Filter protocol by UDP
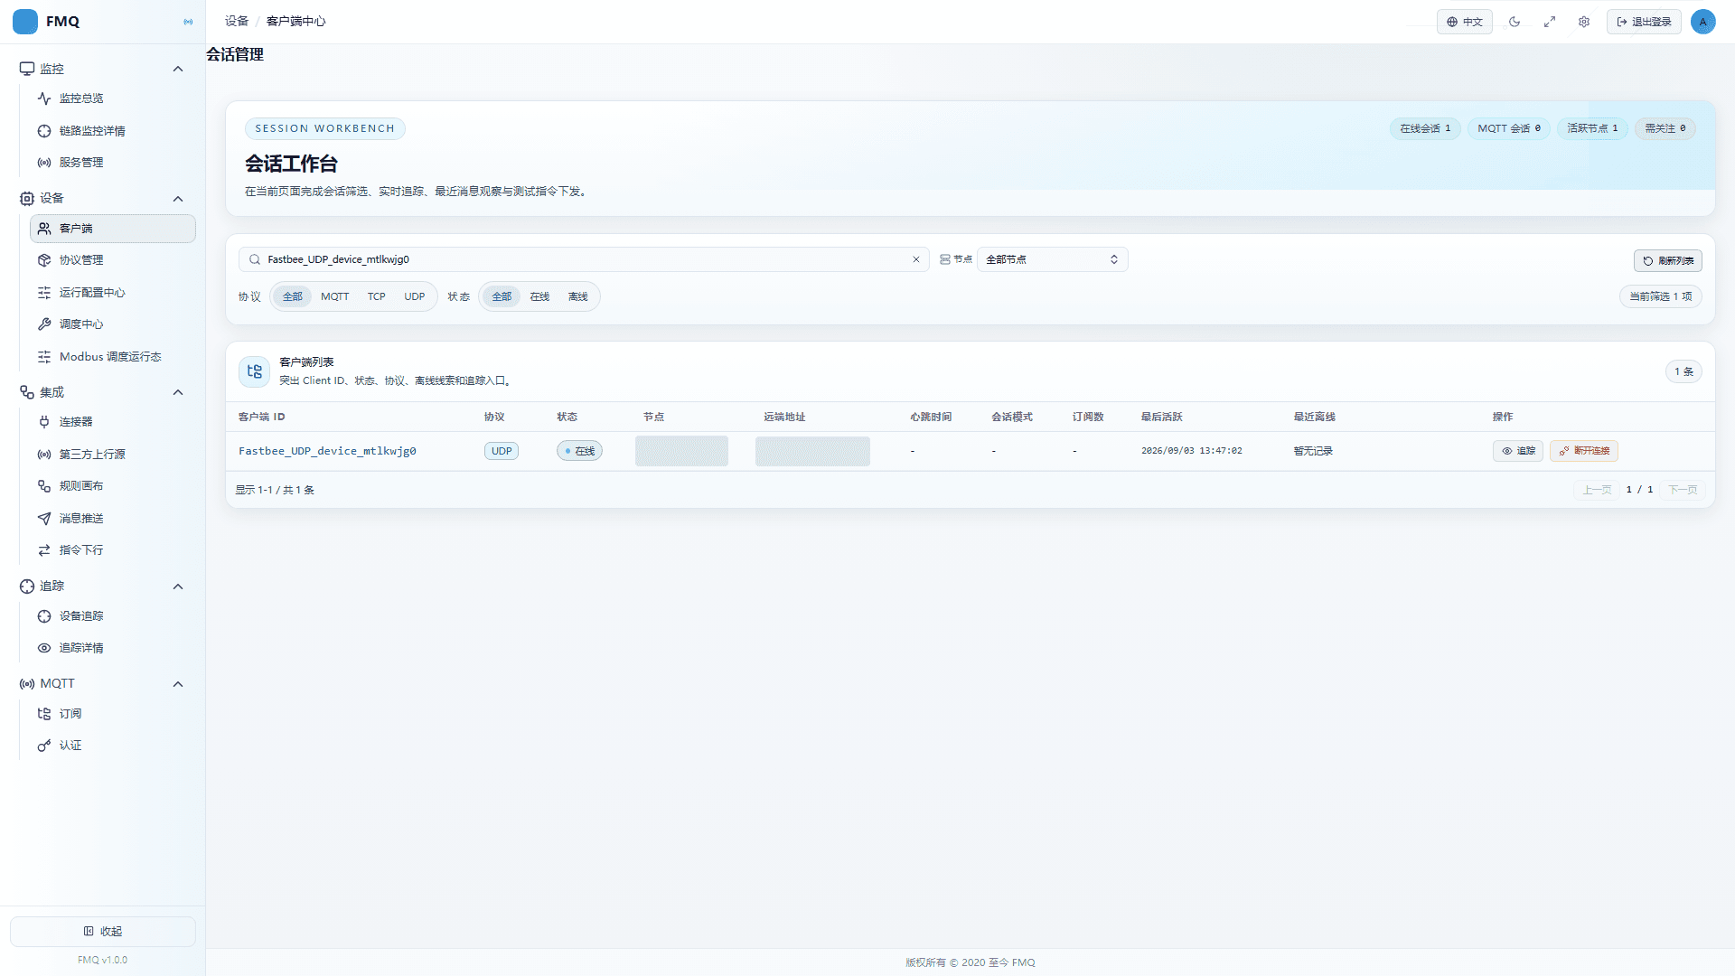This screenshot has width=1735, height=976. click(415, 296)
